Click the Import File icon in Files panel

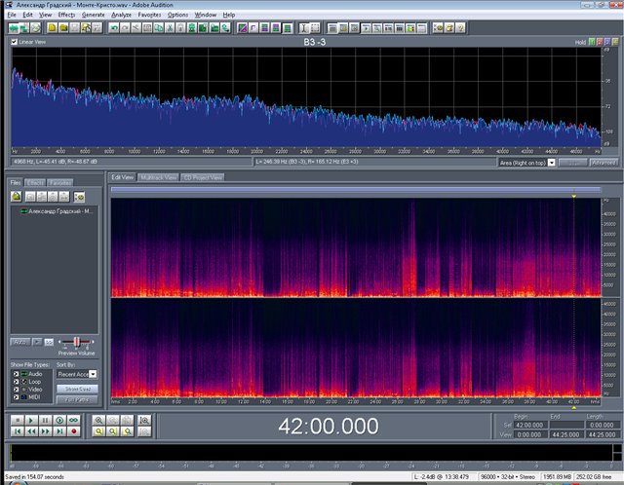17,196
